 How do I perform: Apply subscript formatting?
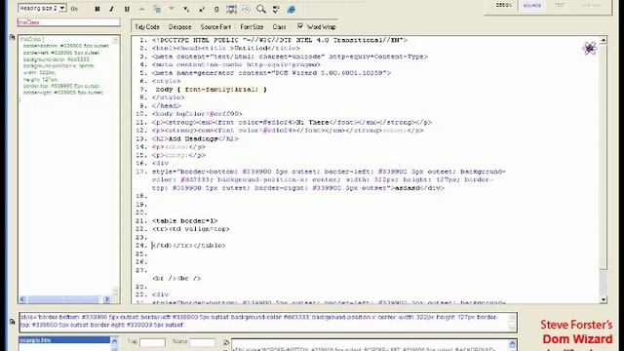coord(186,9)
